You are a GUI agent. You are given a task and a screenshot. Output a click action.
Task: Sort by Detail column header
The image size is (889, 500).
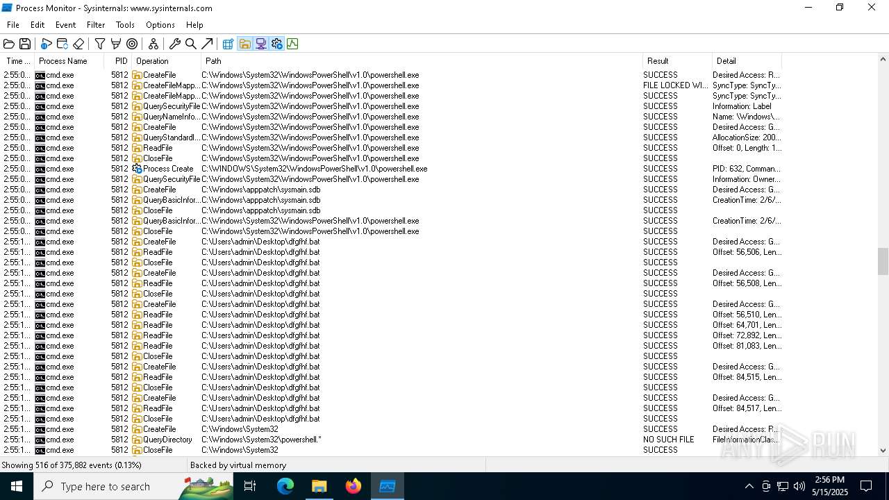747,61
